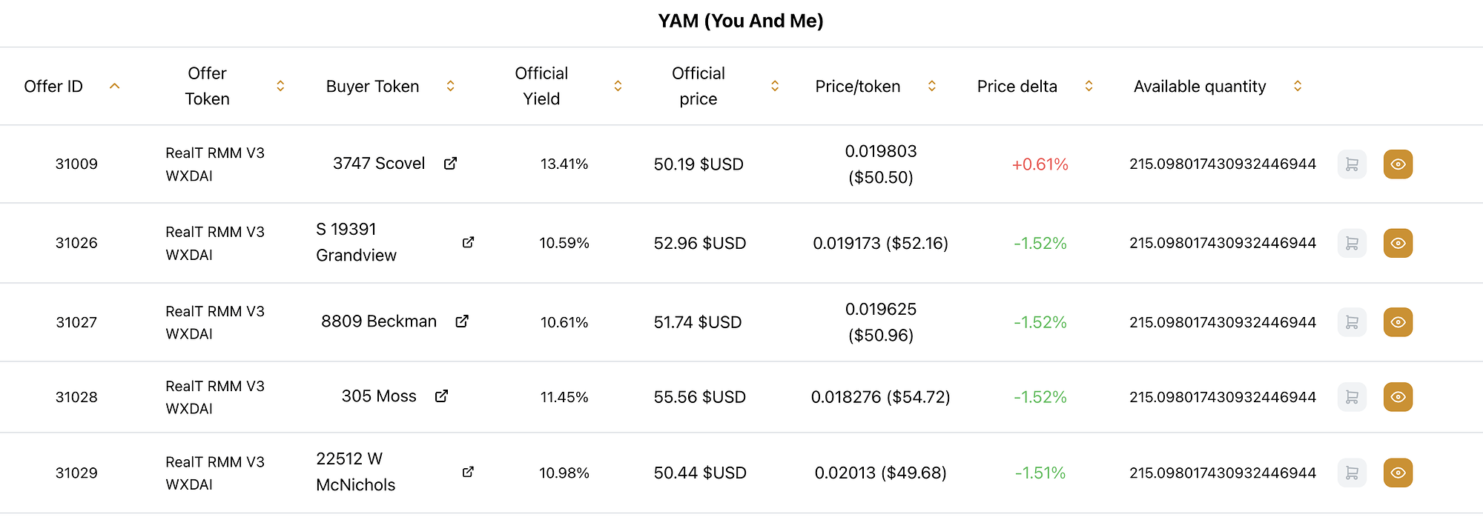Open external link icon beside 305 Moss
Screen dimensions: 1483x517
[441, 396]
